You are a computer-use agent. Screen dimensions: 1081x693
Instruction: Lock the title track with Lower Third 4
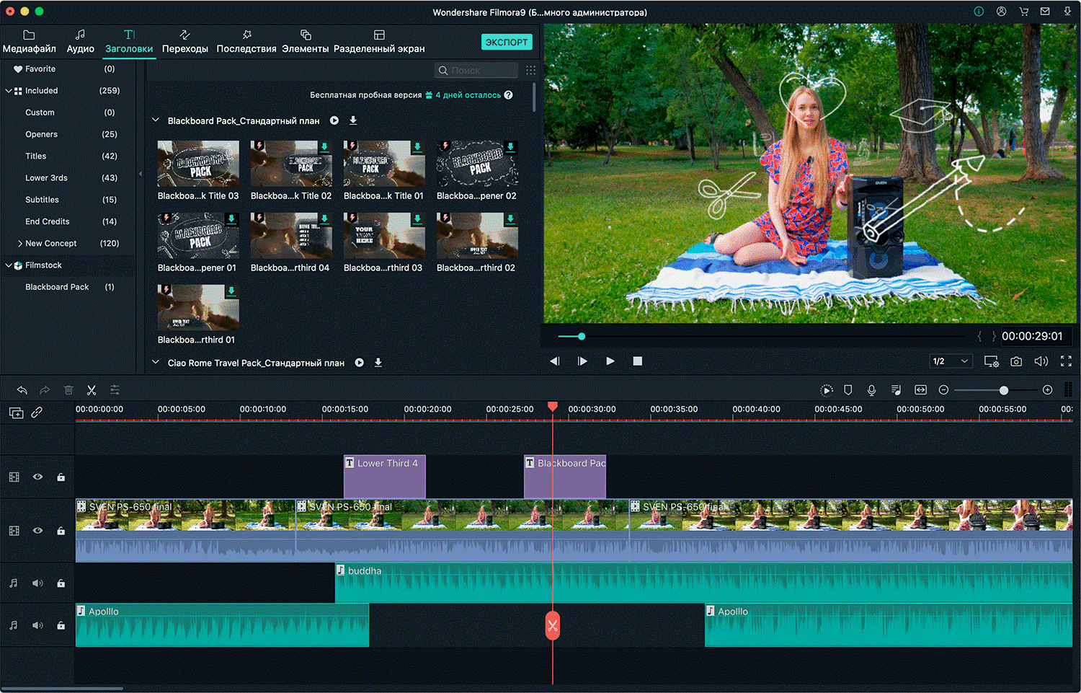[x=61, y=477]
